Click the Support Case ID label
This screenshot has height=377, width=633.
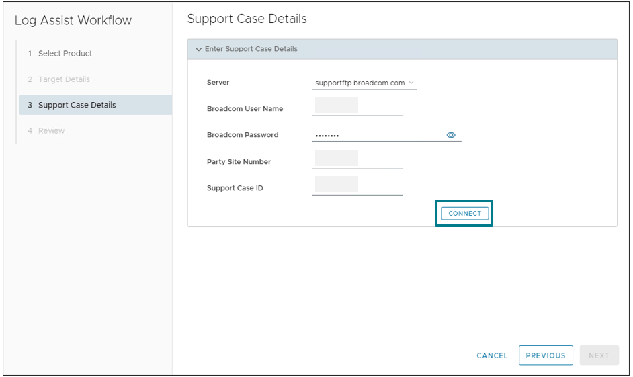235,188
